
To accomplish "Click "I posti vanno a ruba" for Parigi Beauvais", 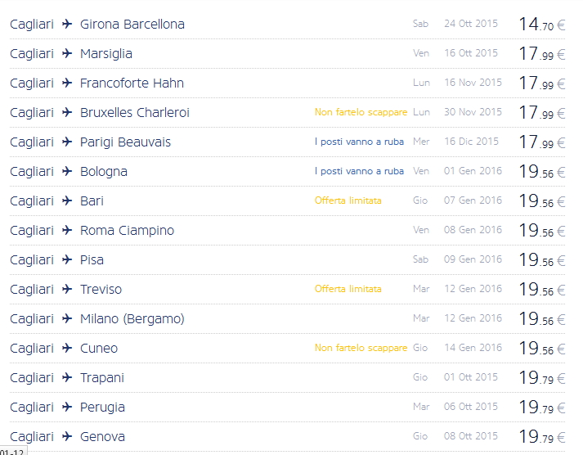I will (x=359, y=142).
